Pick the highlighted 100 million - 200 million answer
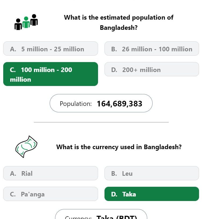Image resolution: width=202 pixels, height=219 pixels. tap(50, 74)
